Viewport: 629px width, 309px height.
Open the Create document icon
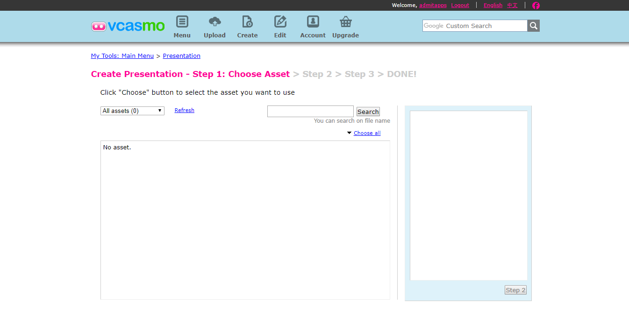tap(247, 21)
